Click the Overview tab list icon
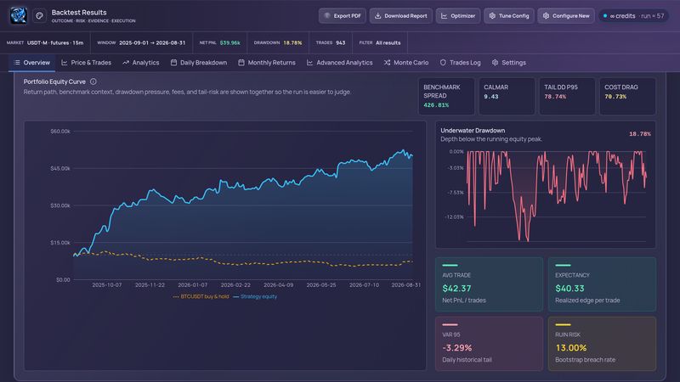This screenshot has width=680, height=382. pyautogui.click(x=17, y=63)
